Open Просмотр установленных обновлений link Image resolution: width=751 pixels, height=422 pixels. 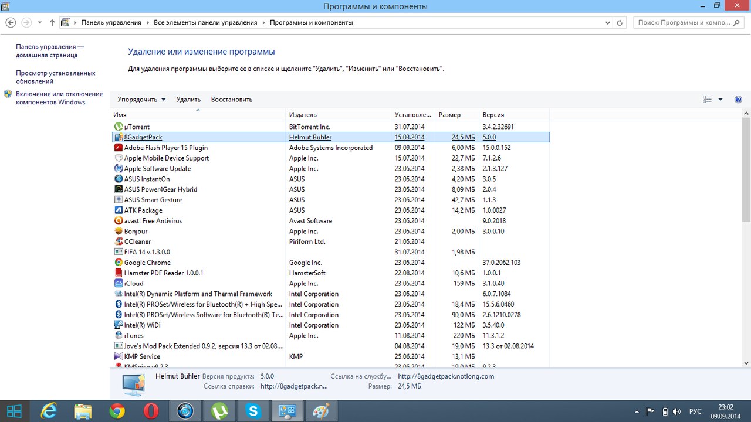click(56, 77)
